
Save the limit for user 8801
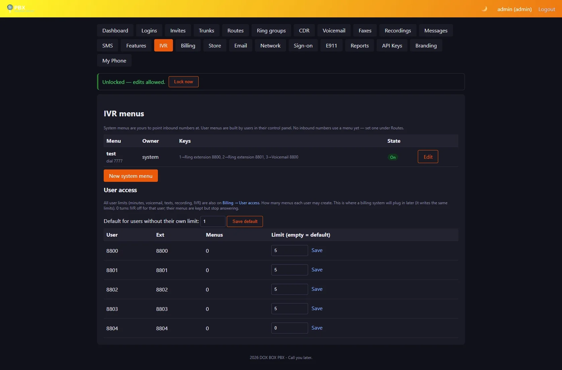point(317,270)
